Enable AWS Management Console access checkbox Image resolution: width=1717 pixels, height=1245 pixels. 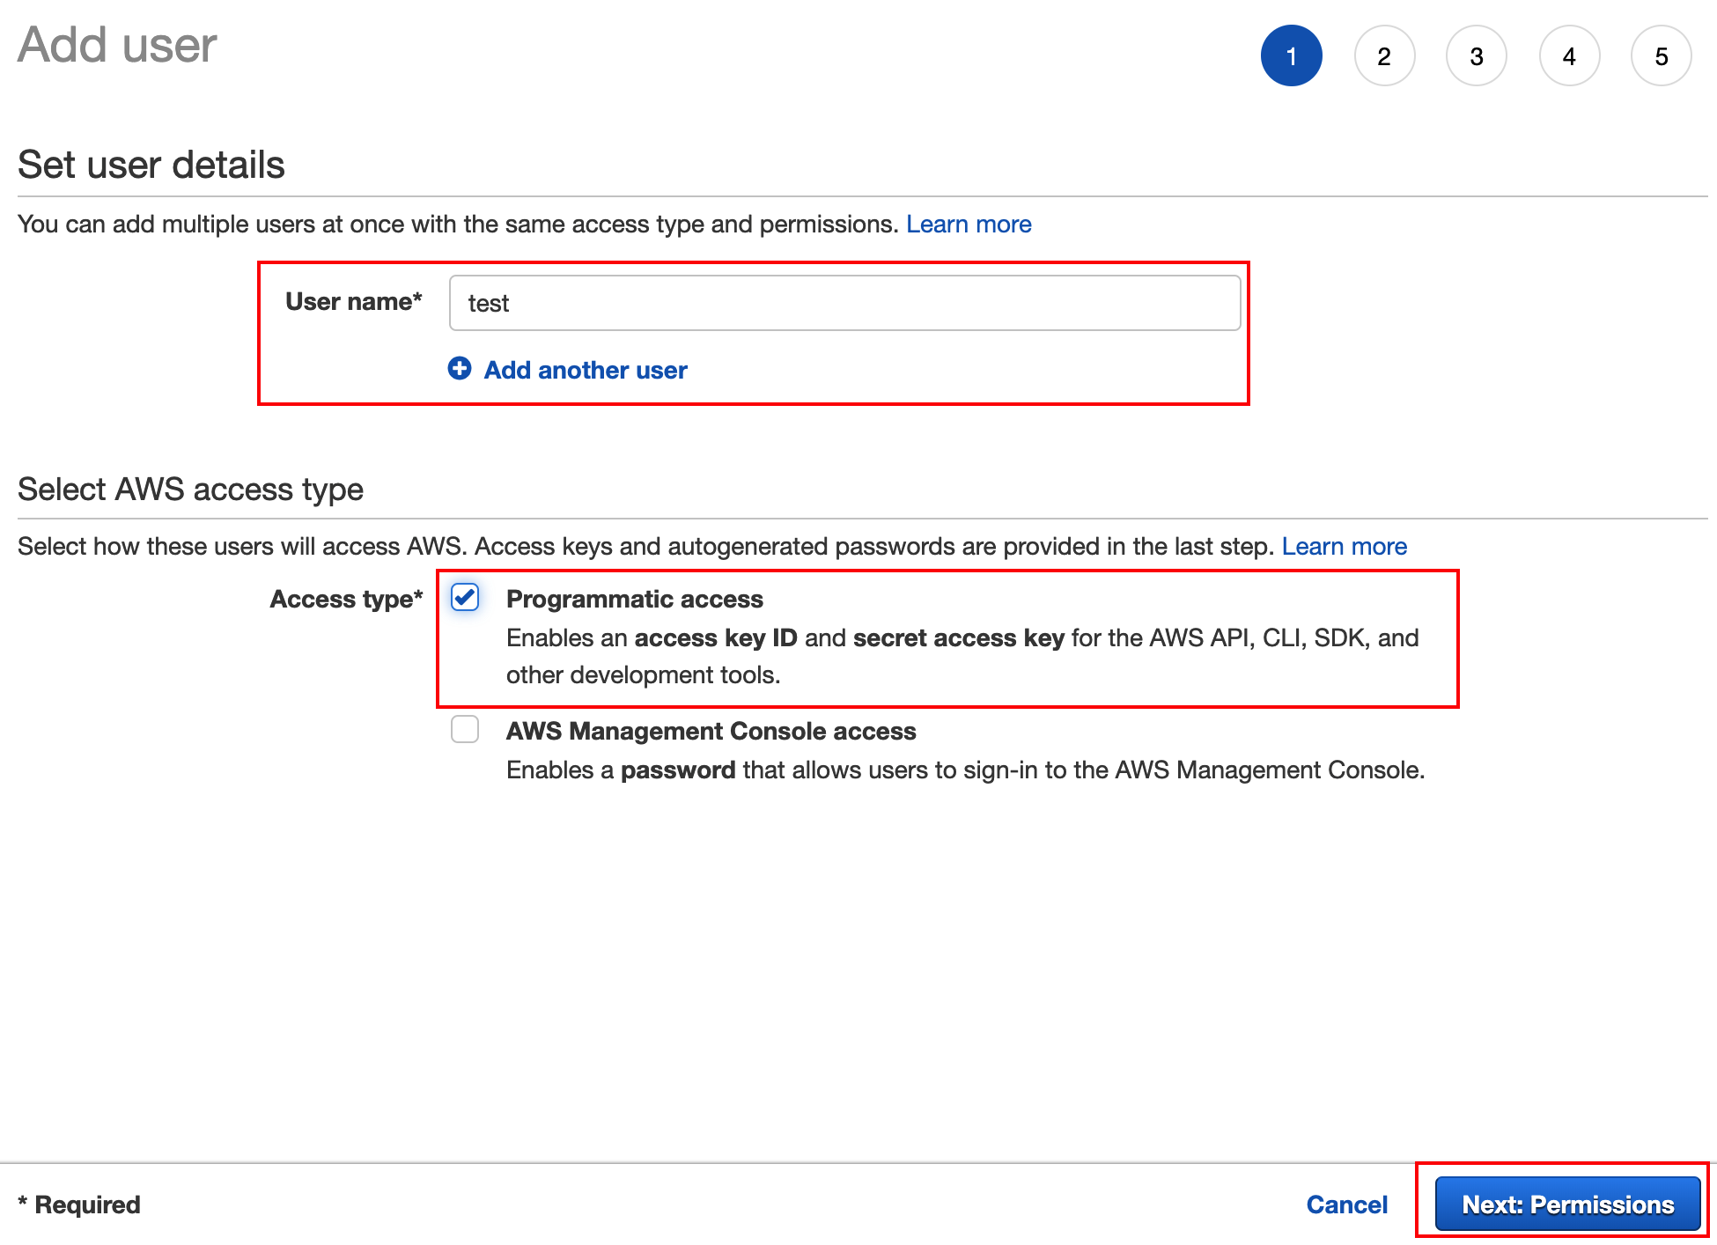pyautogui.click(x=465, y=729)
